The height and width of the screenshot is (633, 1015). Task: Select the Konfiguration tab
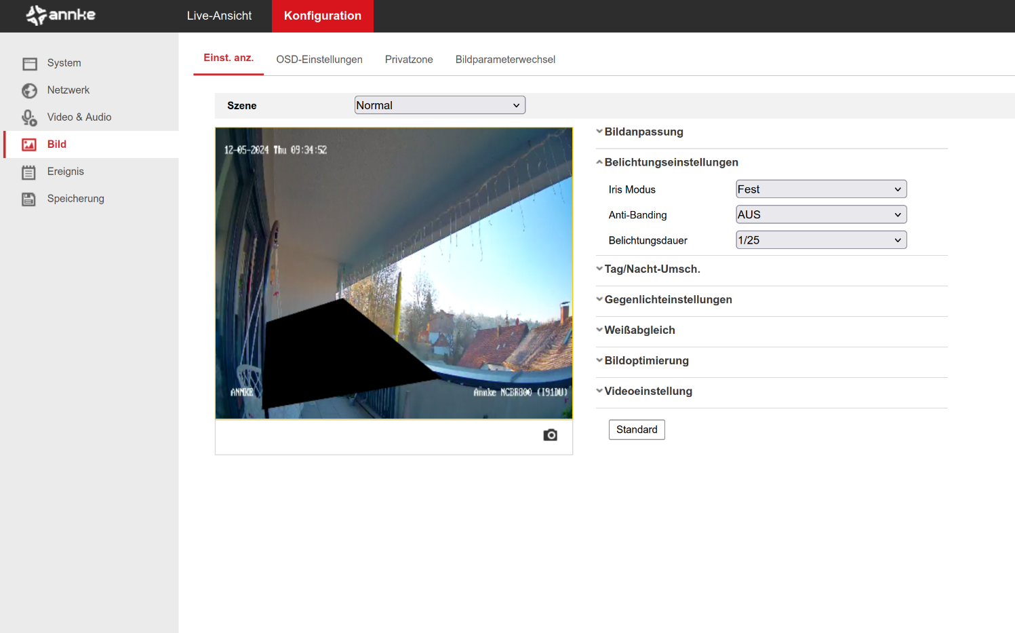click(323, 16)
